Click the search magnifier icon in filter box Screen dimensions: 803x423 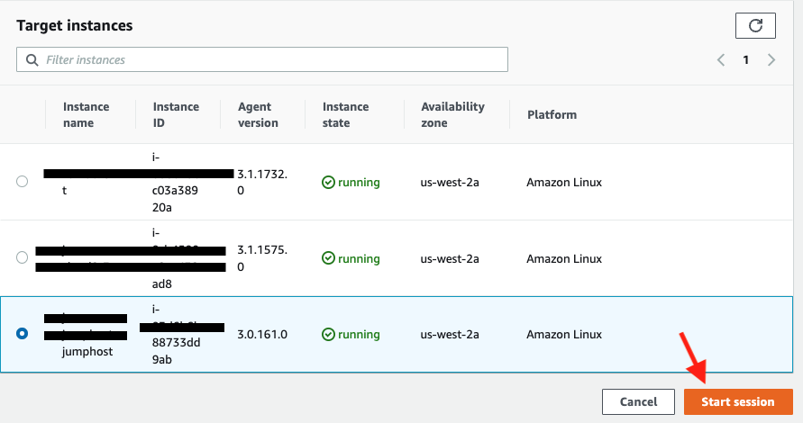pyautogui.click(x=32, y=60)
